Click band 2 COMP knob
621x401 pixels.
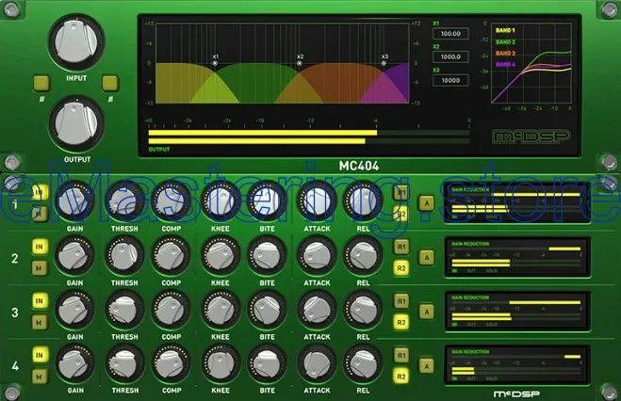pos(172,256)
